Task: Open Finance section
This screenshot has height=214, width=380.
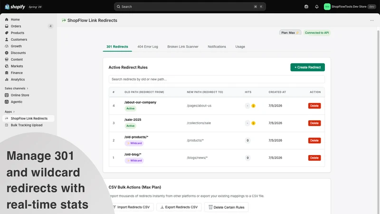Action: (x=17, y=73)
